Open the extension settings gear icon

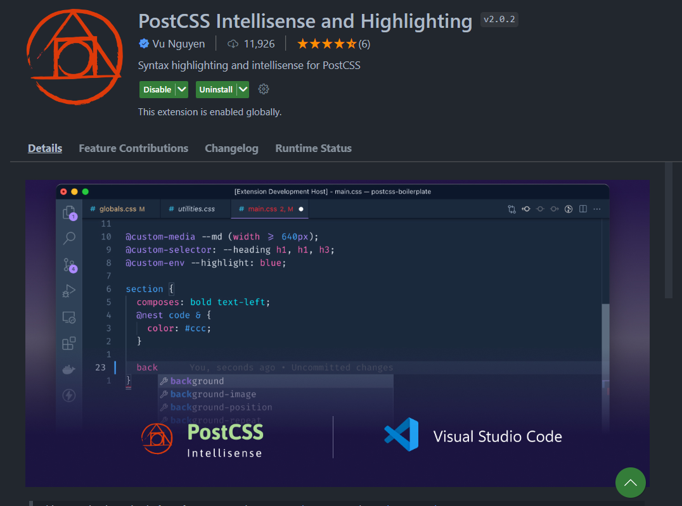tap(263, 89)
